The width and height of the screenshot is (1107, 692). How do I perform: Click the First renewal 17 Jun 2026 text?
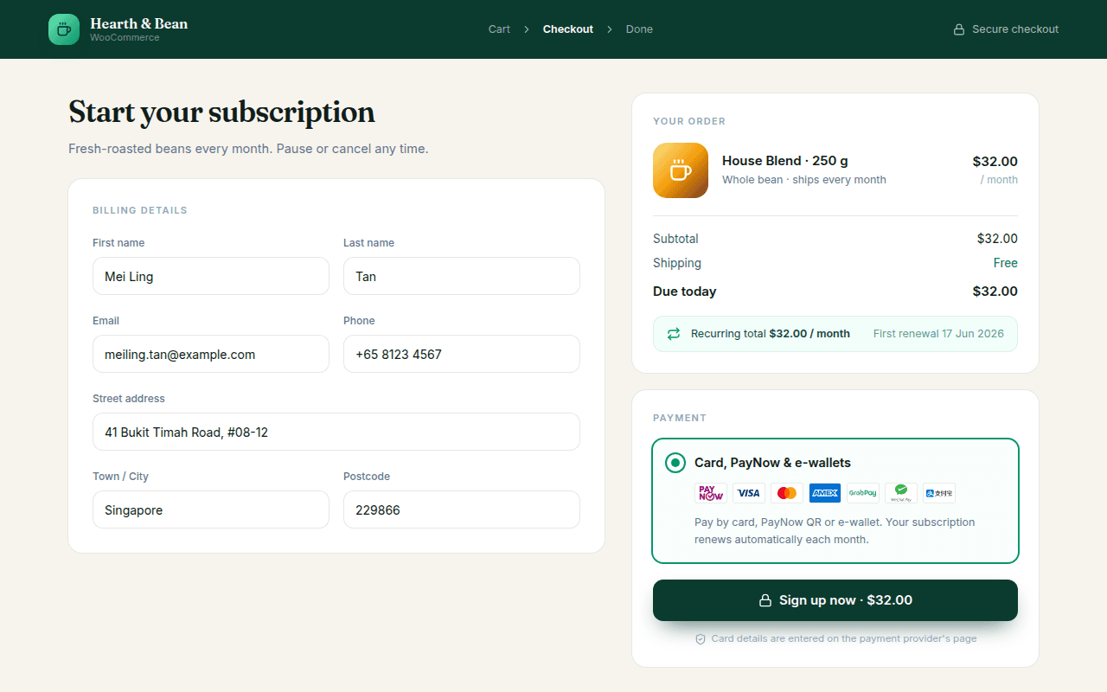(x=938, y=334)
